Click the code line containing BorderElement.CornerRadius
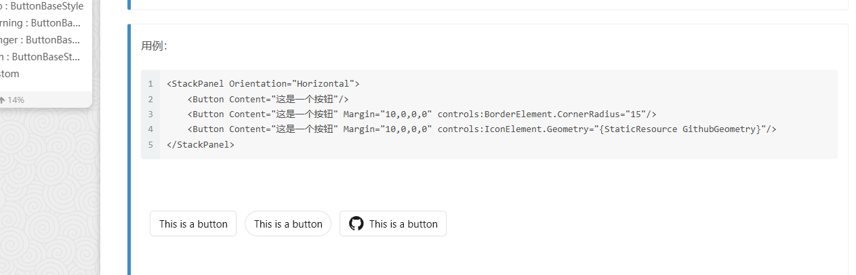This screenshot has height=275, width=856. (422, 114)
